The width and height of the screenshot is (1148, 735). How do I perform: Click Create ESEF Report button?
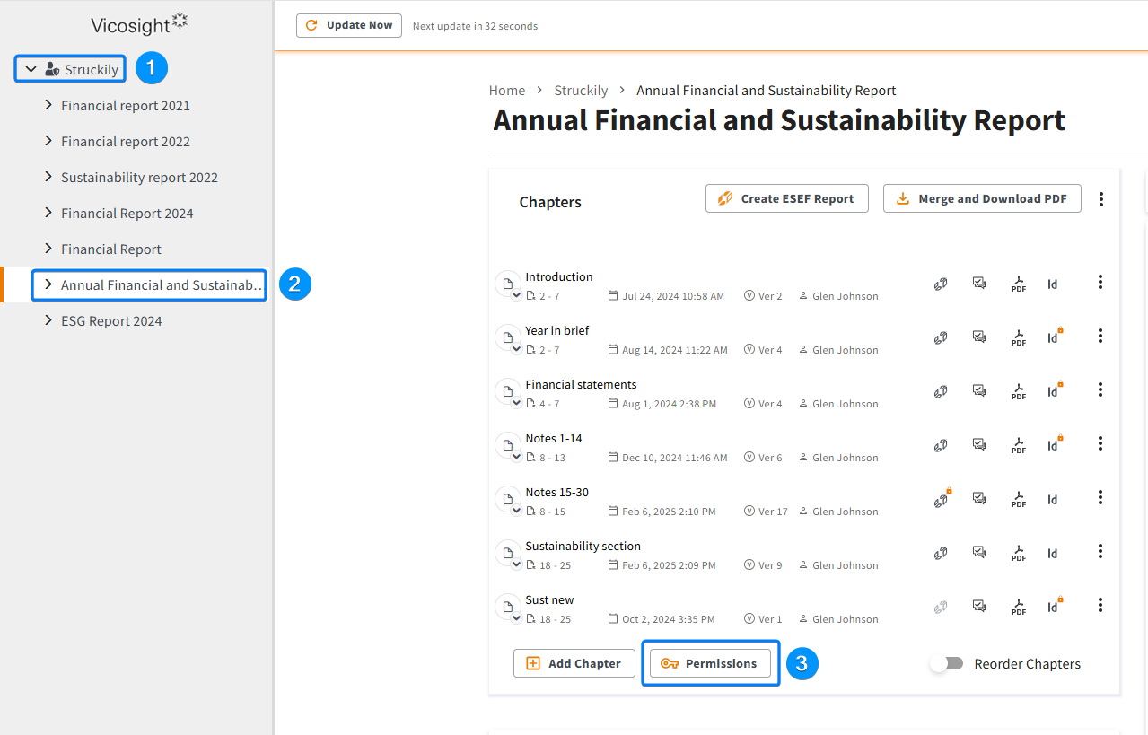787,198
